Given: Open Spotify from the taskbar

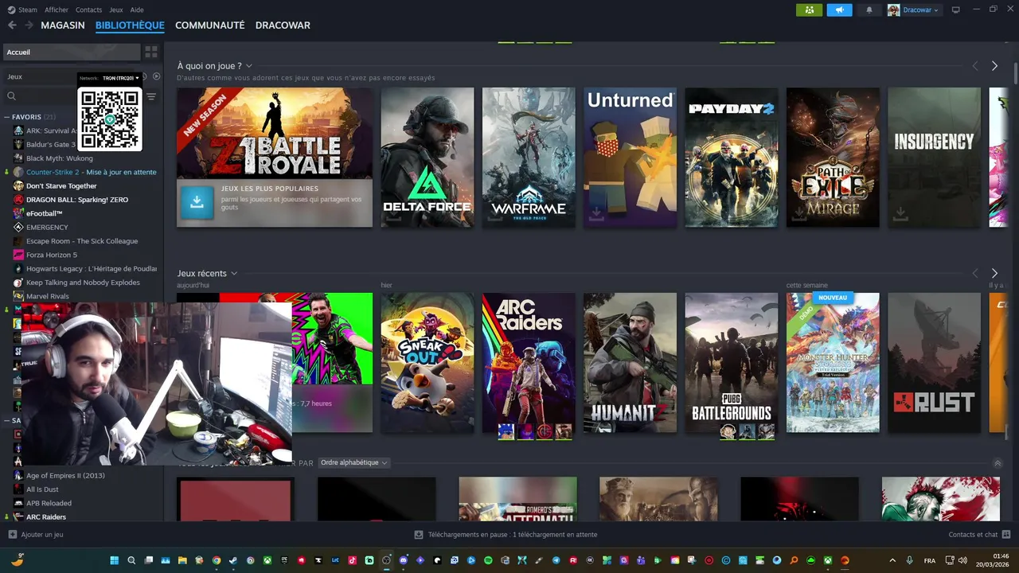Looking at the screenshot, I should [488, 560].
